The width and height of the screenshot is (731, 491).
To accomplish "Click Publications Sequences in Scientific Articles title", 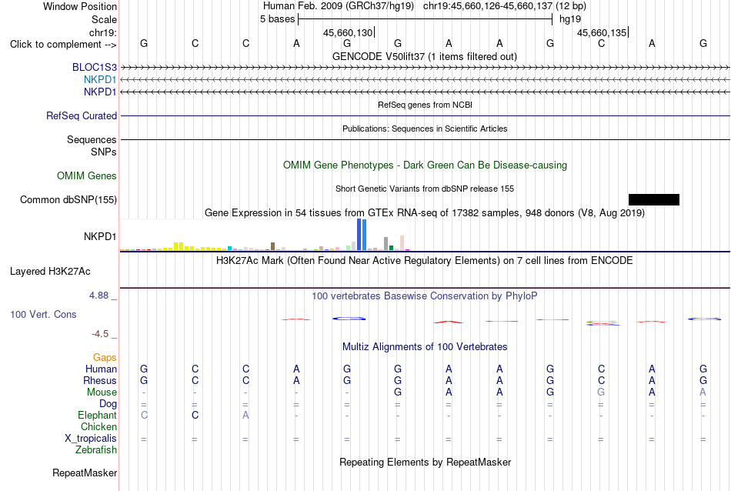I will pyautogui.click(x=425, y=129).
